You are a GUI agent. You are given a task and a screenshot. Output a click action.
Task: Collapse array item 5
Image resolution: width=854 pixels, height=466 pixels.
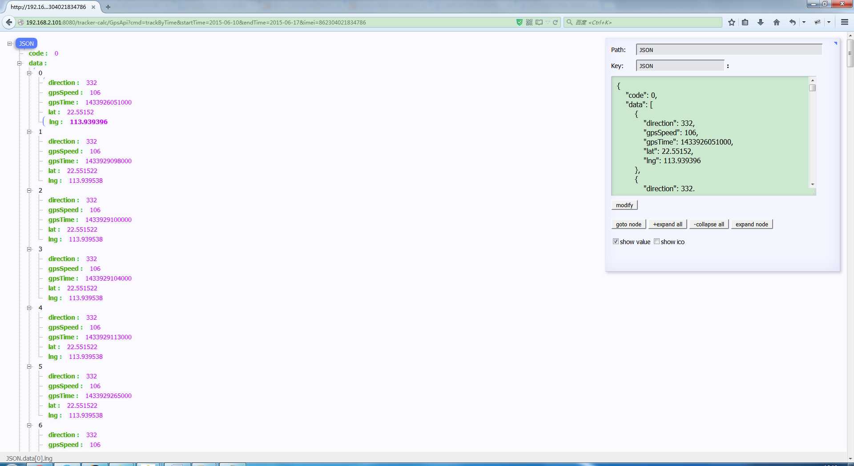click(x=29, y=366)
